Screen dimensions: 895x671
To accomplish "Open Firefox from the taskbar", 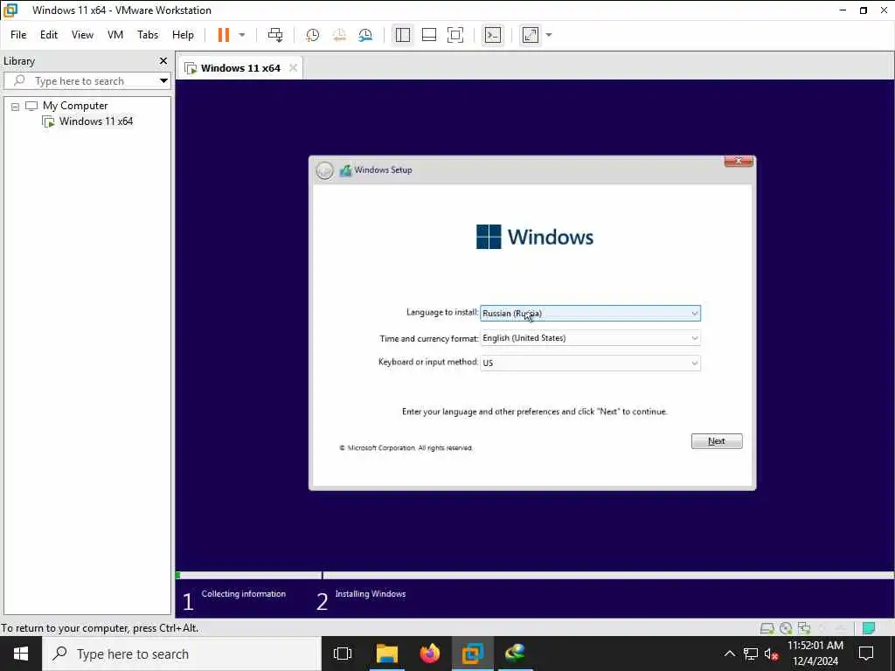I will tap(430, 654).
